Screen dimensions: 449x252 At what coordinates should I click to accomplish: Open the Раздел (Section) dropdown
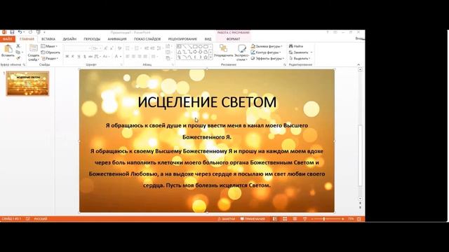click(x=50, y=58)
